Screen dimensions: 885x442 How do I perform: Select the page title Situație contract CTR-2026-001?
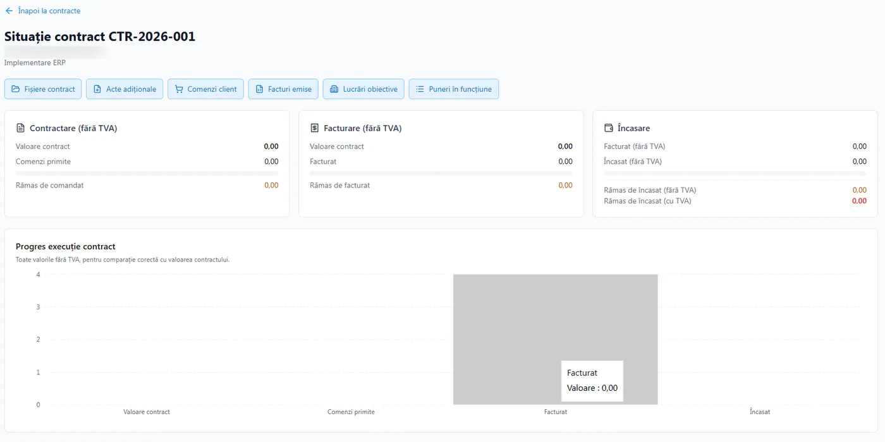pyautogui.click(x=100, y=37)
